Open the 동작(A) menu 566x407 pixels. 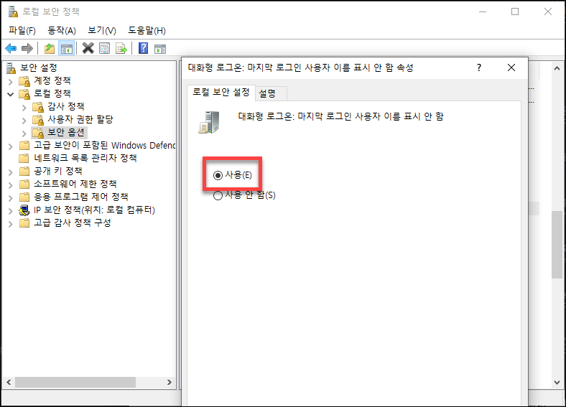pos(62,31)
